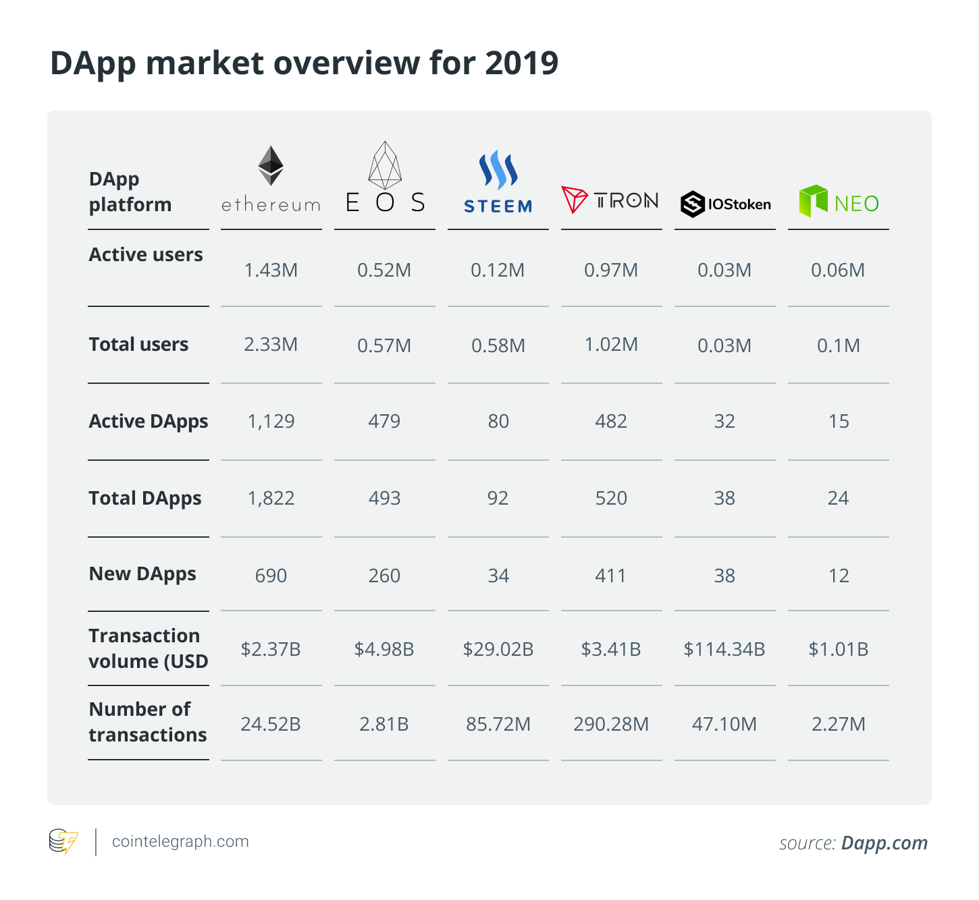This screenshot has height=900, width=979.
Task: Click the Active users row label
Action: click(x=146, y=254)
